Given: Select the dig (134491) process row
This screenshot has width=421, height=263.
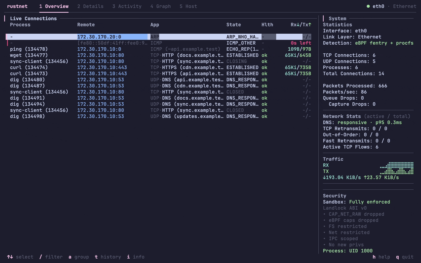Looking at the screenshot, I should tap(159, 98).
